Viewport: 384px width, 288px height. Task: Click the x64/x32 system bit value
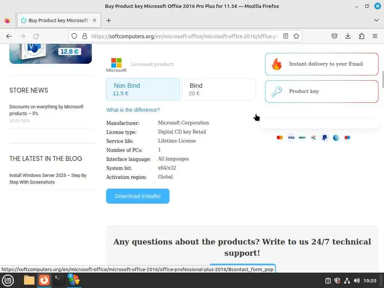pyautogui.click(x=167, y=168)
